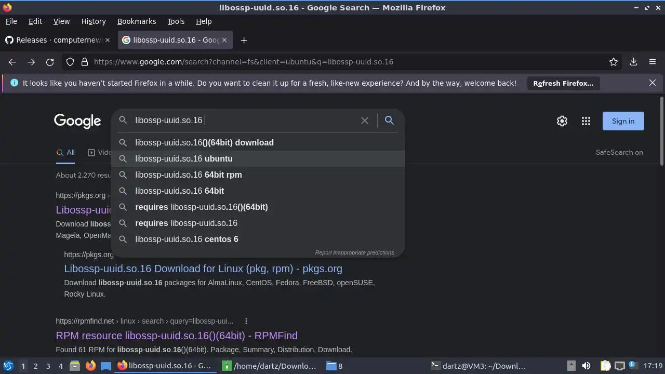Reload the current page
The image size is (665, 374).
pos(50,62)
